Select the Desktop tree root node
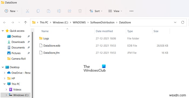189x98 pixels. 15,67
